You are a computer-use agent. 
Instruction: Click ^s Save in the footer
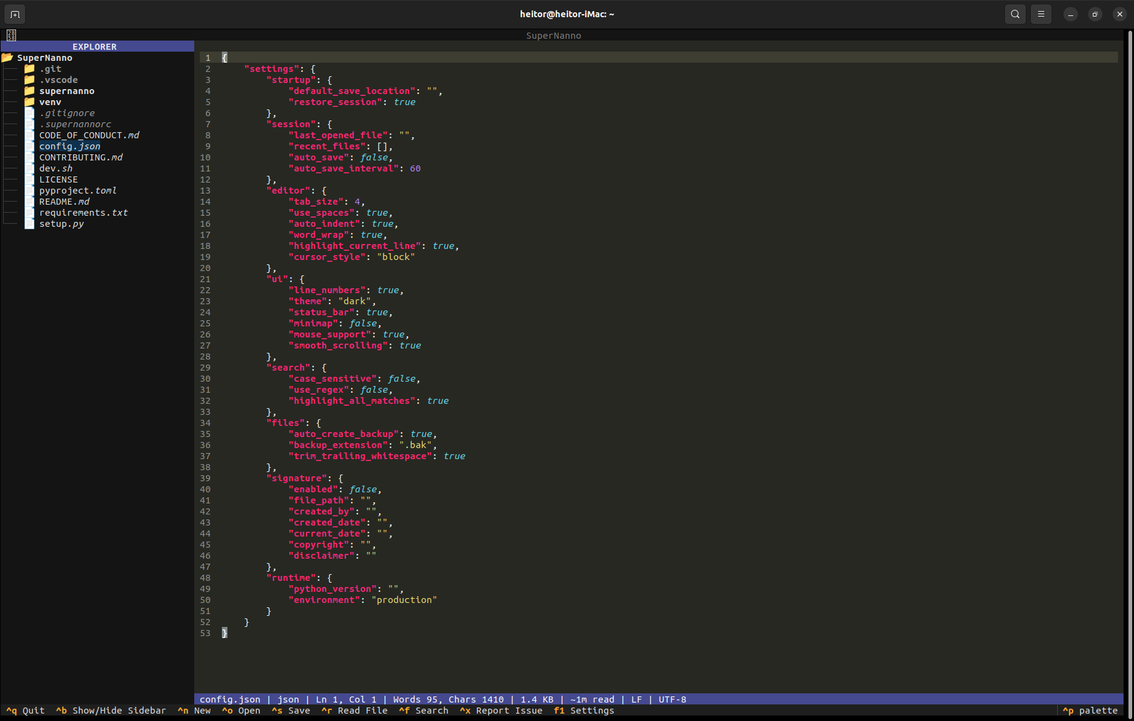click(x=291, y=711)
